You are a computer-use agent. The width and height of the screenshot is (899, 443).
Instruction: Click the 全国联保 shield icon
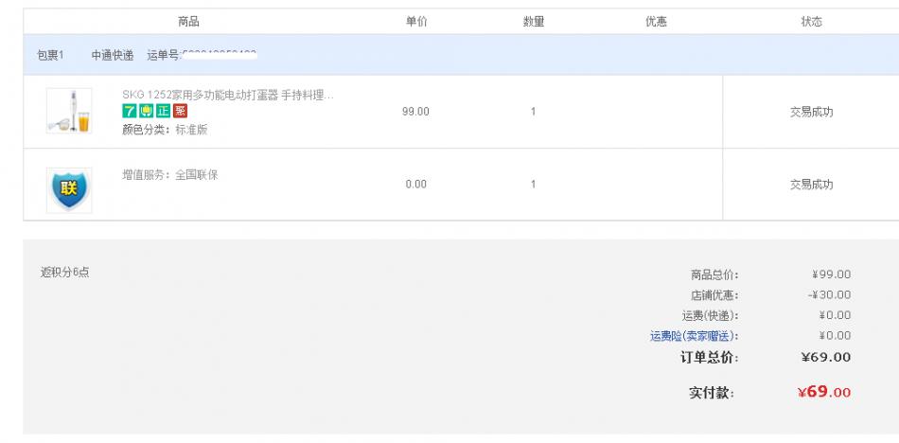coord(69,190)
